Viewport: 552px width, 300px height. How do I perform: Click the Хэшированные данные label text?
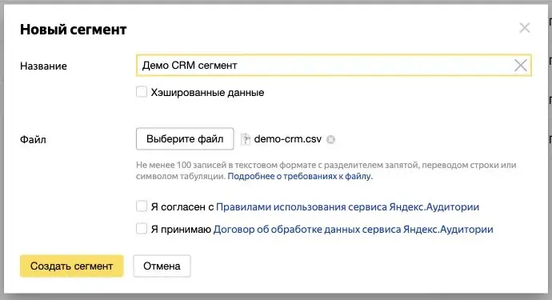coord(207,93)
